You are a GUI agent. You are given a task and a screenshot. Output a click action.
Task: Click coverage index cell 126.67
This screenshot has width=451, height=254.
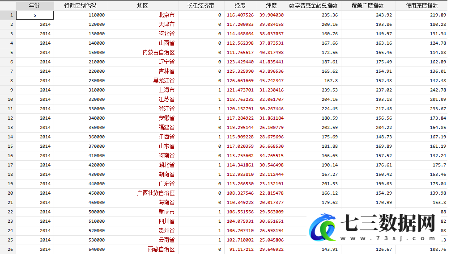tap(368, 249)
